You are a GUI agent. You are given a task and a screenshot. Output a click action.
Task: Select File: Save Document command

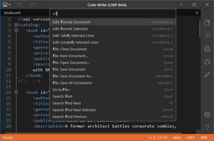113,69
